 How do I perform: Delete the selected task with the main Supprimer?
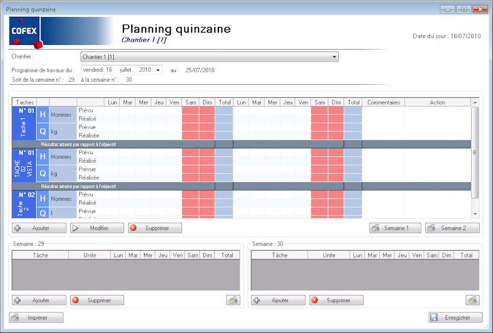155,228
